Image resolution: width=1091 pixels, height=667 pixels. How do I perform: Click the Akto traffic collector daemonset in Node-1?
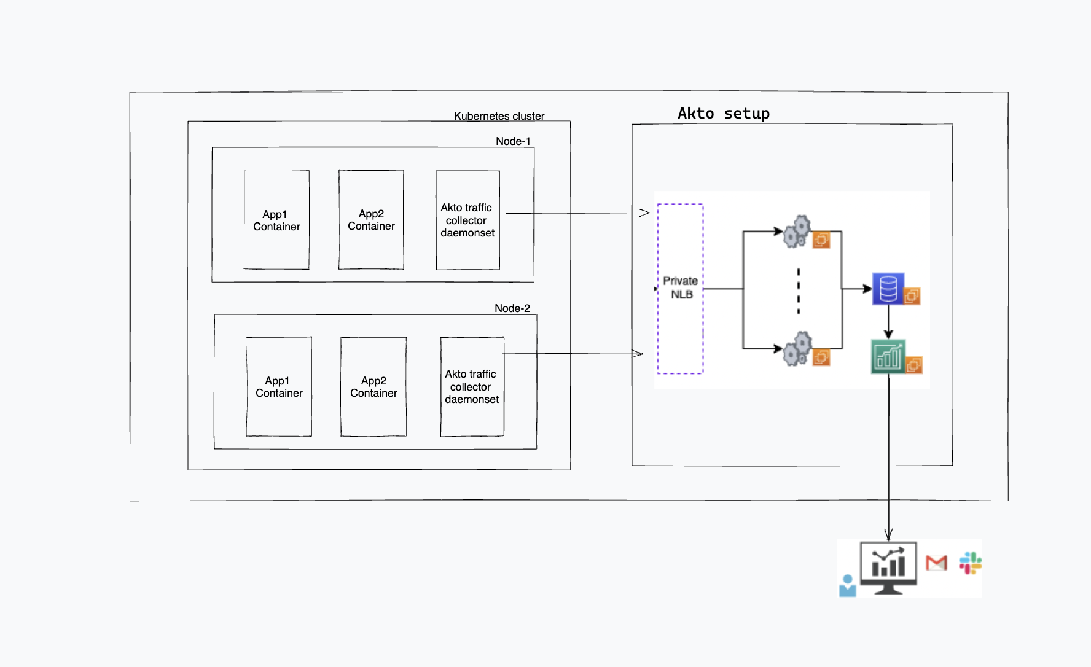(467, 220)
